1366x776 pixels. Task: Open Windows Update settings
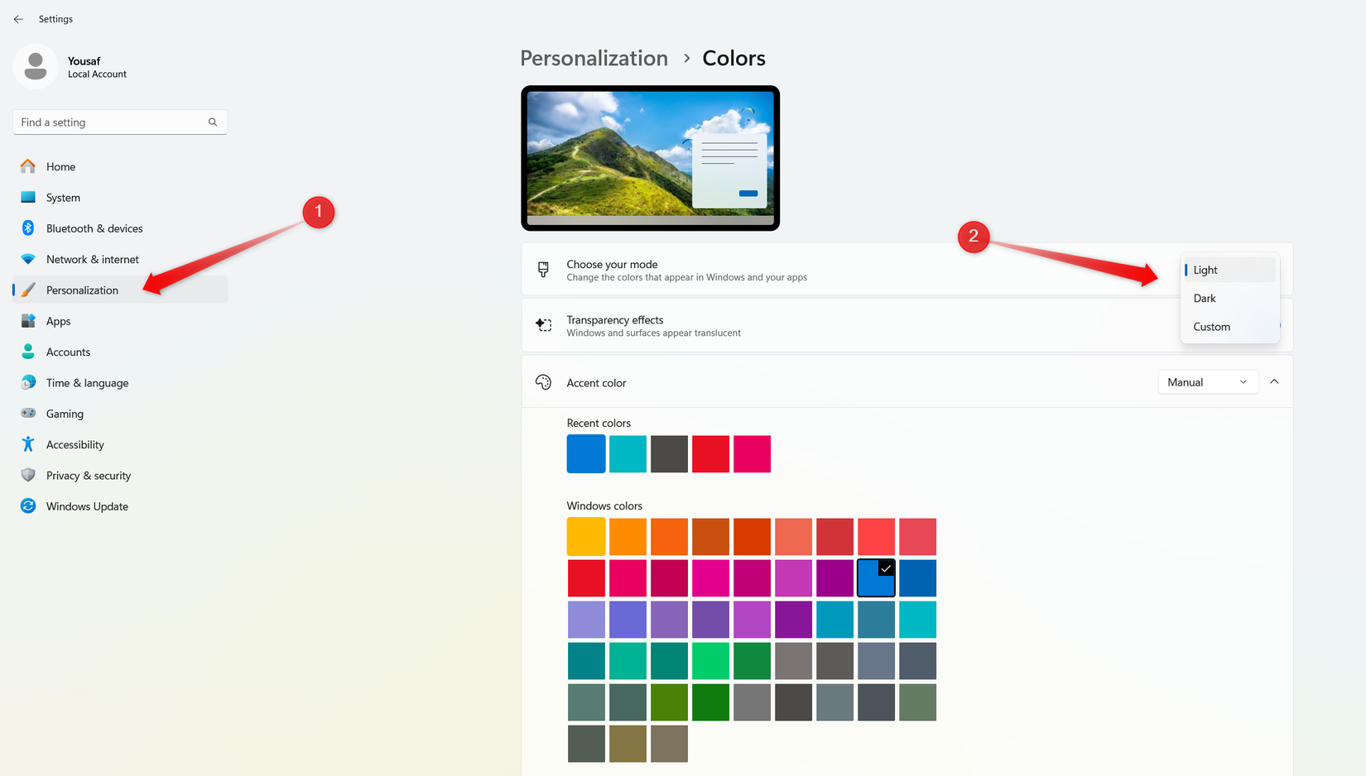pyautogui.click(x=87, y=506)
